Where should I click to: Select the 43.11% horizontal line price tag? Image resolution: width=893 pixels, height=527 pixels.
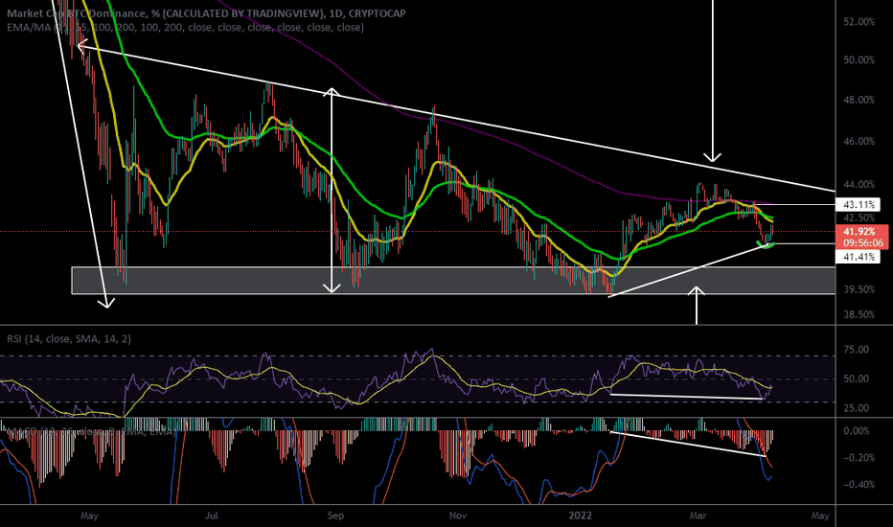coord(859,204)
